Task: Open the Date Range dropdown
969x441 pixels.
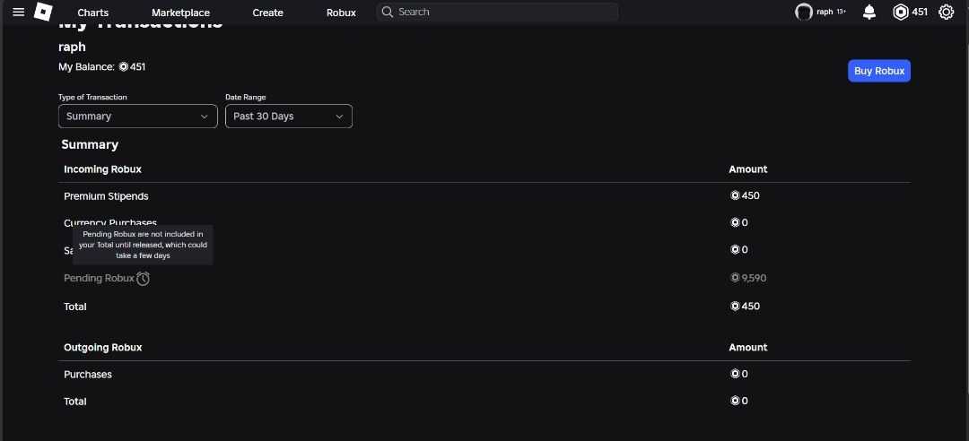Action: (289, 117)
